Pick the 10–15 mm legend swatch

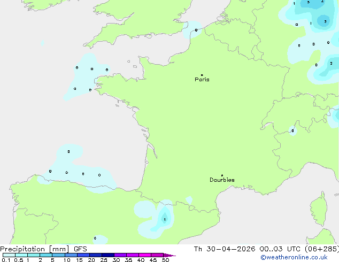pyautogui.click(x=71, y=255)
